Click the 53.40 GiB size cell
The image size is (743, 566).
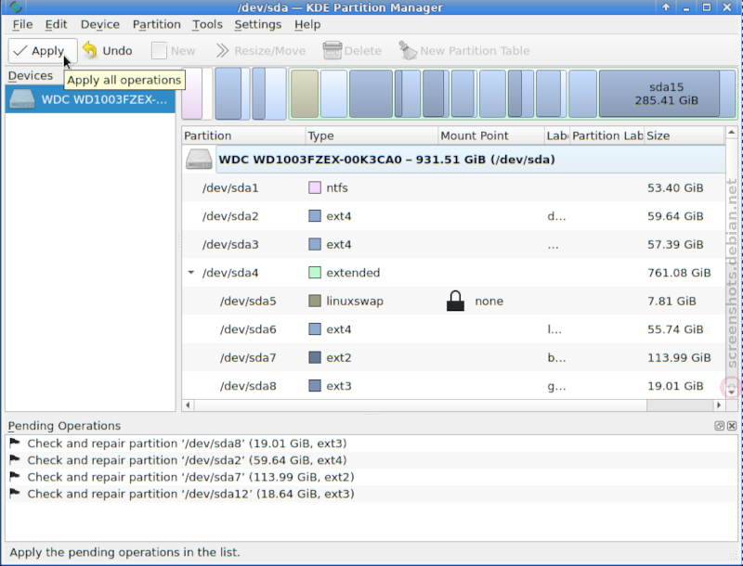(x=675, y=187)
